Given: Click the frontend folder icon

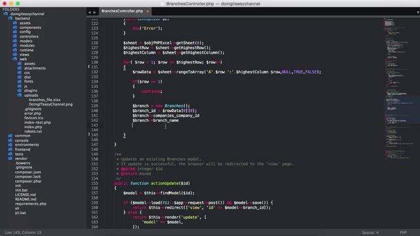Looking at the screenshot, I should coord(10,149).
